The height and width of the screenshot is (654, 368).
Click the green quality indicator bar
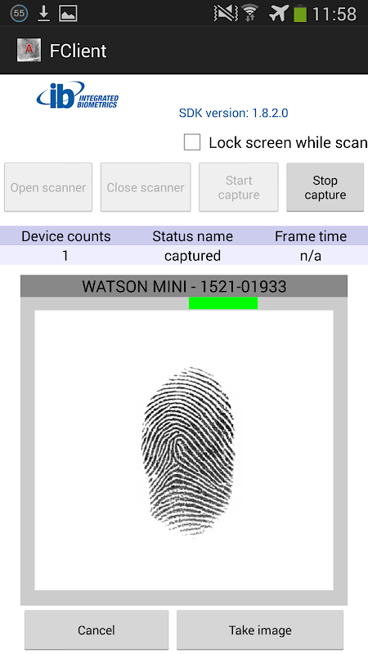223,303
